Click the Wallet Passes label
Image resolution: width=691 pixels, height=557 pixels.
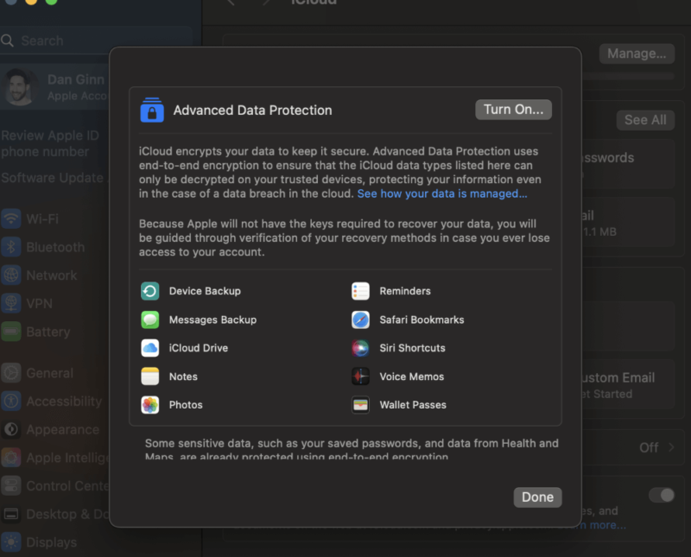click(413, 404)
